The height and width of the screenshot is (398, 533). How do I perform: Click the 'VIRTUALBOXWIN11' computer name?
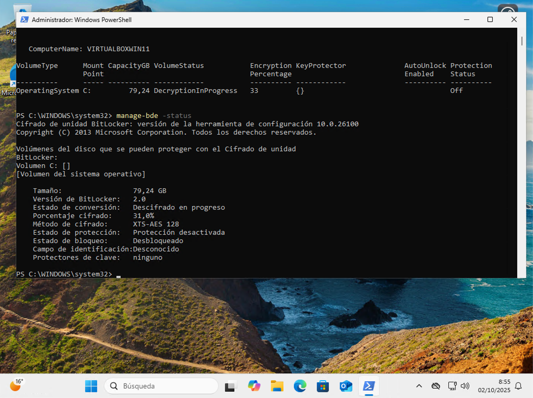[x=118, y=49]
